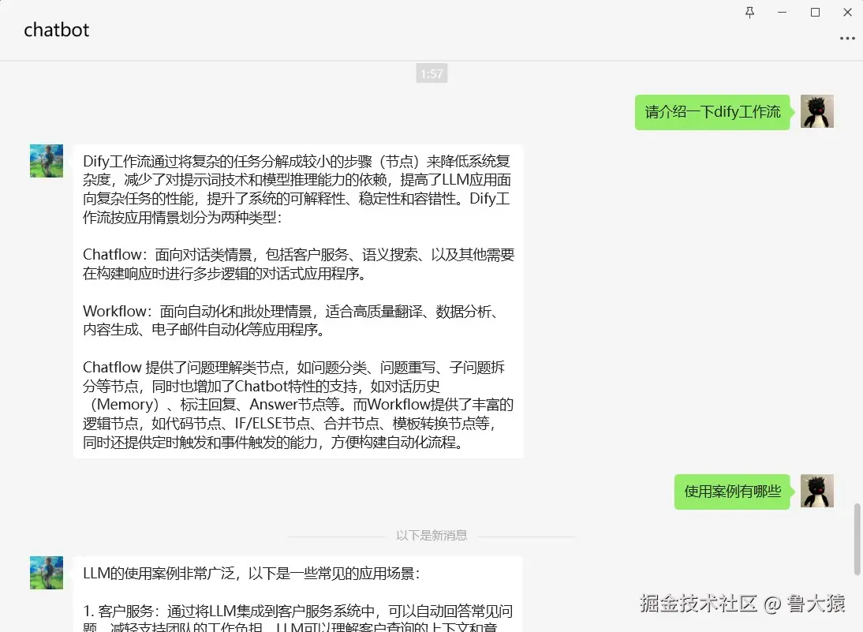This screenshot has height=632, width=863.
Task: Click the paragraph starting 'Dify工作流通过将复杂的任务'
Action: 297,189
